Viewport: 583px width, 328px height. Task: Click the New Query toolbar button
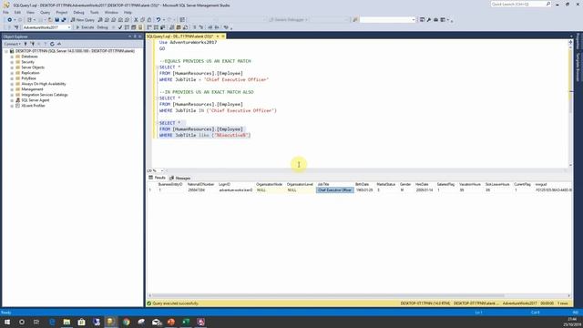click(x=83, y=20)
